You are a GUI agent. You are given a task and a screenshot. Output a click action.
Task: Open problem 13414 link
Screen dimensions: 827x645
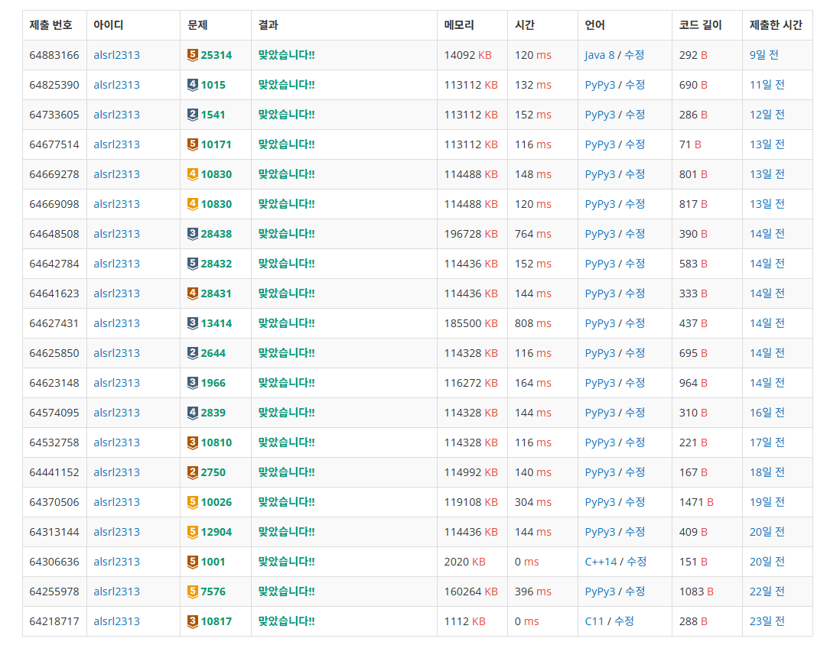click(217, 323)
